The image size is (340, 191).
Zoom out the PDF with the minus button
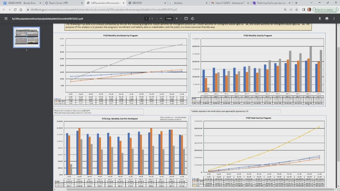point(161,19)
